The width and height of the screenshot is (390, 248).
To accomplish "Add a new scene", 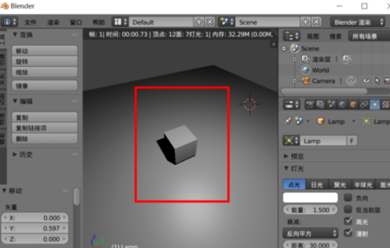I will (x=306, y=22).
